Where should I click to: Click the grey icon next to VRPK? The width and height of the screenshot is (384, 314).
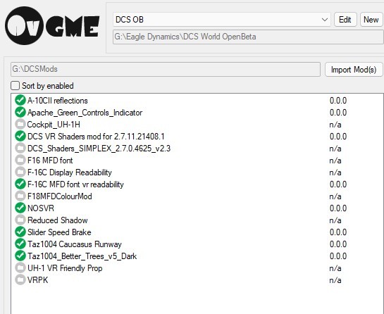coord(20,280)
